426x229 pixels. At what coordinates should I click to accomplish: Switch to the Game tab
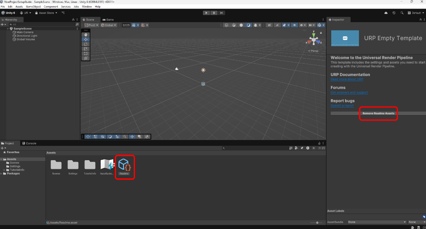tap(108, 20)
